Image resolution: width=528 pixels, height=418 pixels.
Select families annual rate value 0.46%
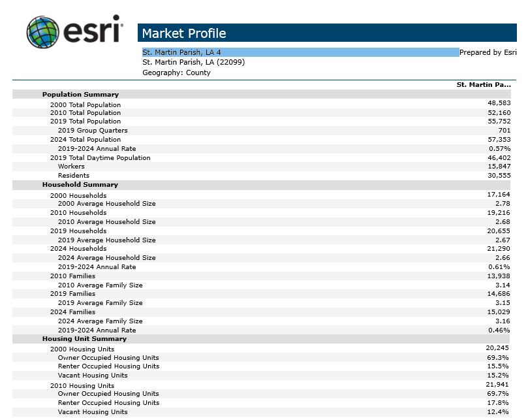(x=499, y=330)
